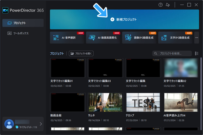Click the open-folder icon in プロジェクトを開く

click(x=72, y=53)
